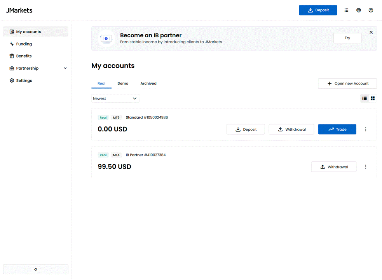Click the MT4 badge on IB Partner account

tap(116, 155)
